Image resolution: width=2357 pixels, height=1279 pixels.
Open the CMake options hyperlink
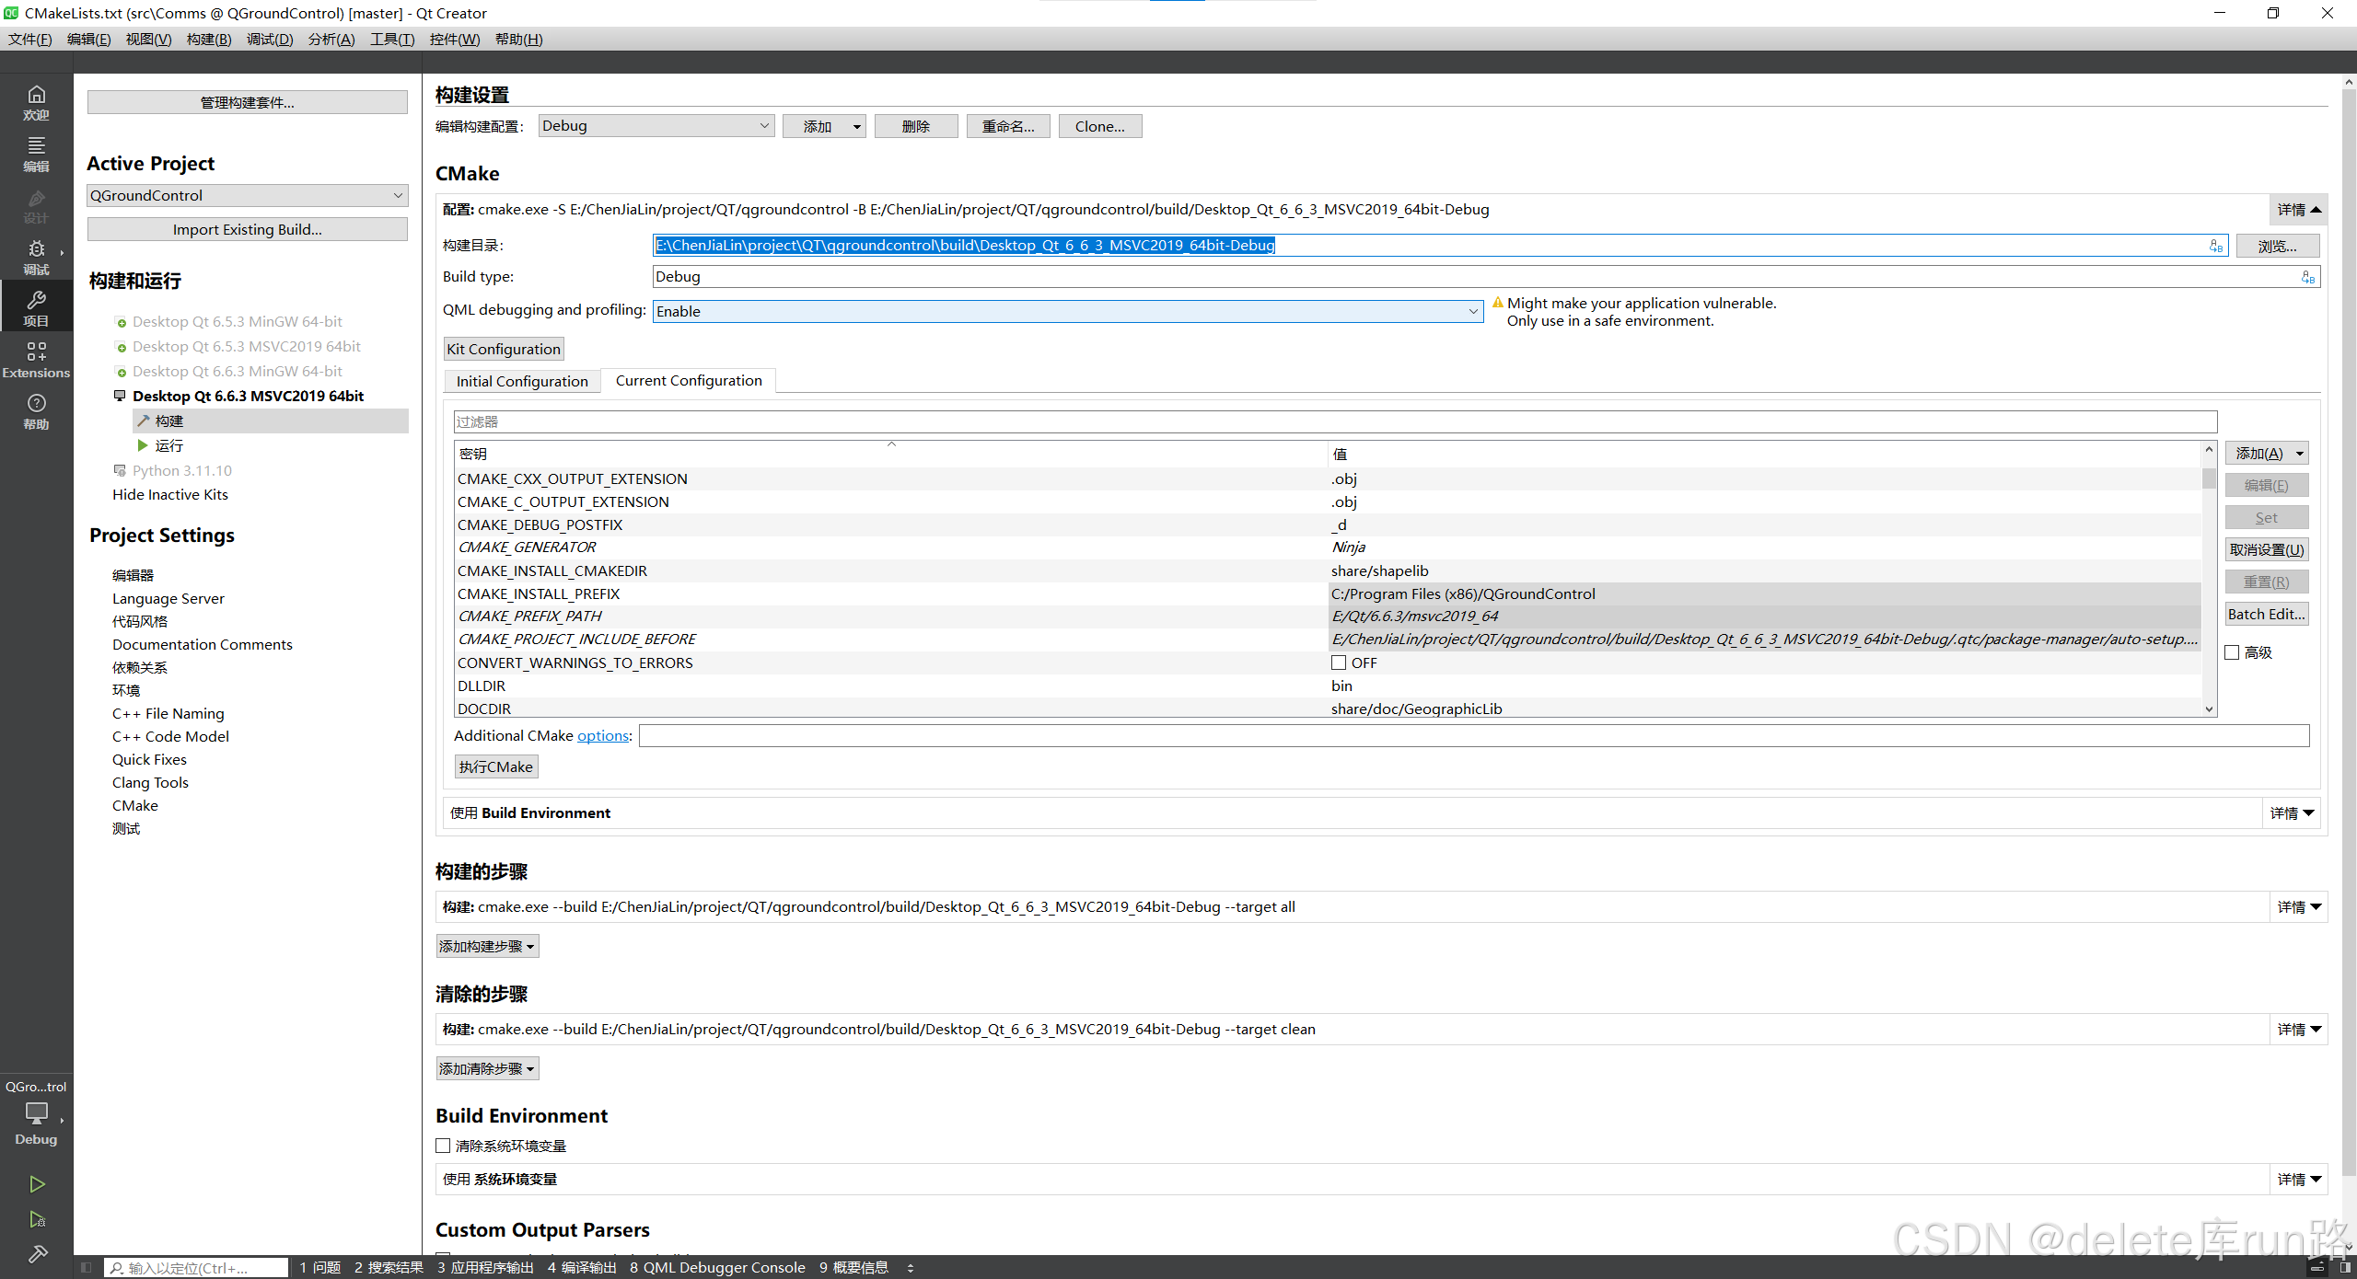(x=603, y=735)
